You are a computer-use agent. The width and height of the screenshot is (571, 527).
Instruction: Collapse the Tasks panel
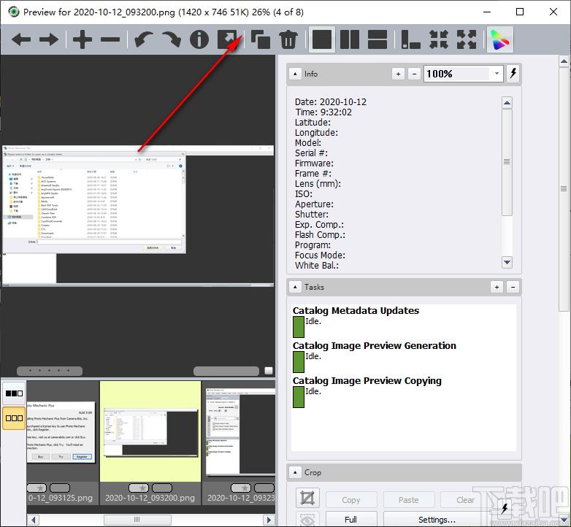(x=295, y=287)
